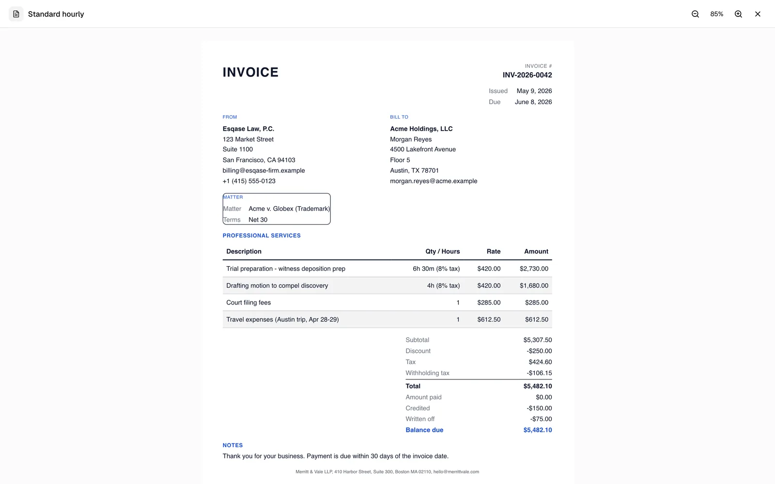This screenshot has height=484, width=775.
Task: Click the document icon beside Standard hourly
Action: coord(16,14)
